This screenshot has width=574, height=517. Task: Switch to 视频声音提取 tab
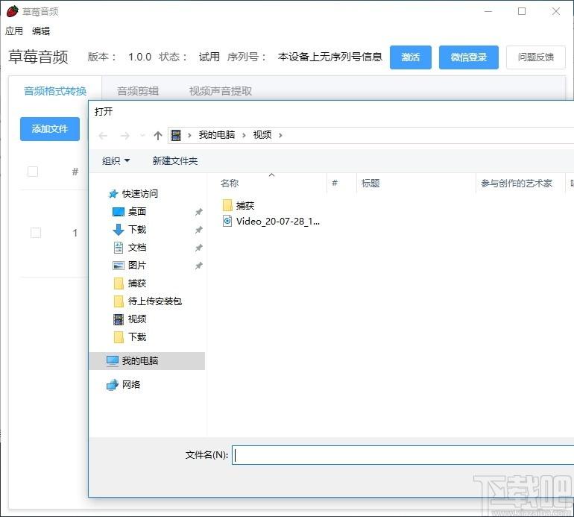coord(221,91)
